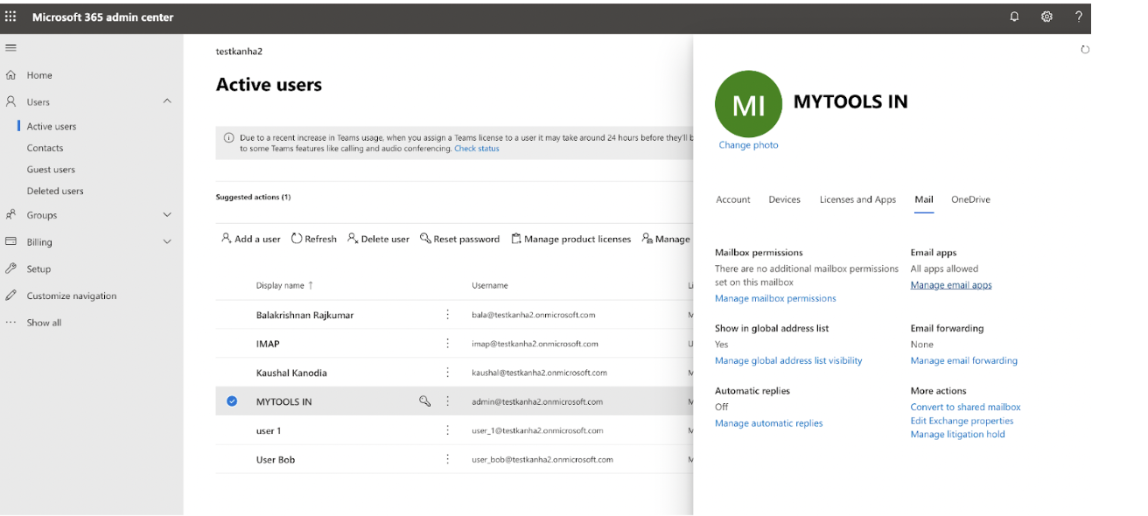Switch to the Account tab
The height and width of the screenshot is (516, 1148).
[x=733, y=199]
